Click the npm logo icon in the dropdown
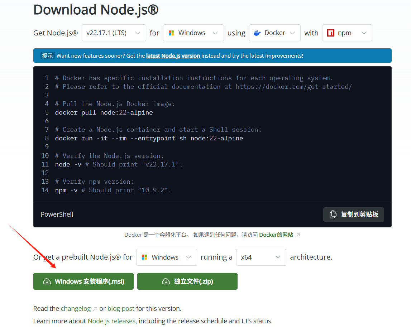 point(331,33)
